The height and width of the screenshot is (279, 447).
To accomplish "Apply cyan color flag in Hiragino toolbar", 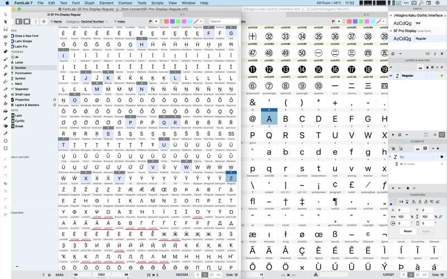I will [x=373, y=21].
